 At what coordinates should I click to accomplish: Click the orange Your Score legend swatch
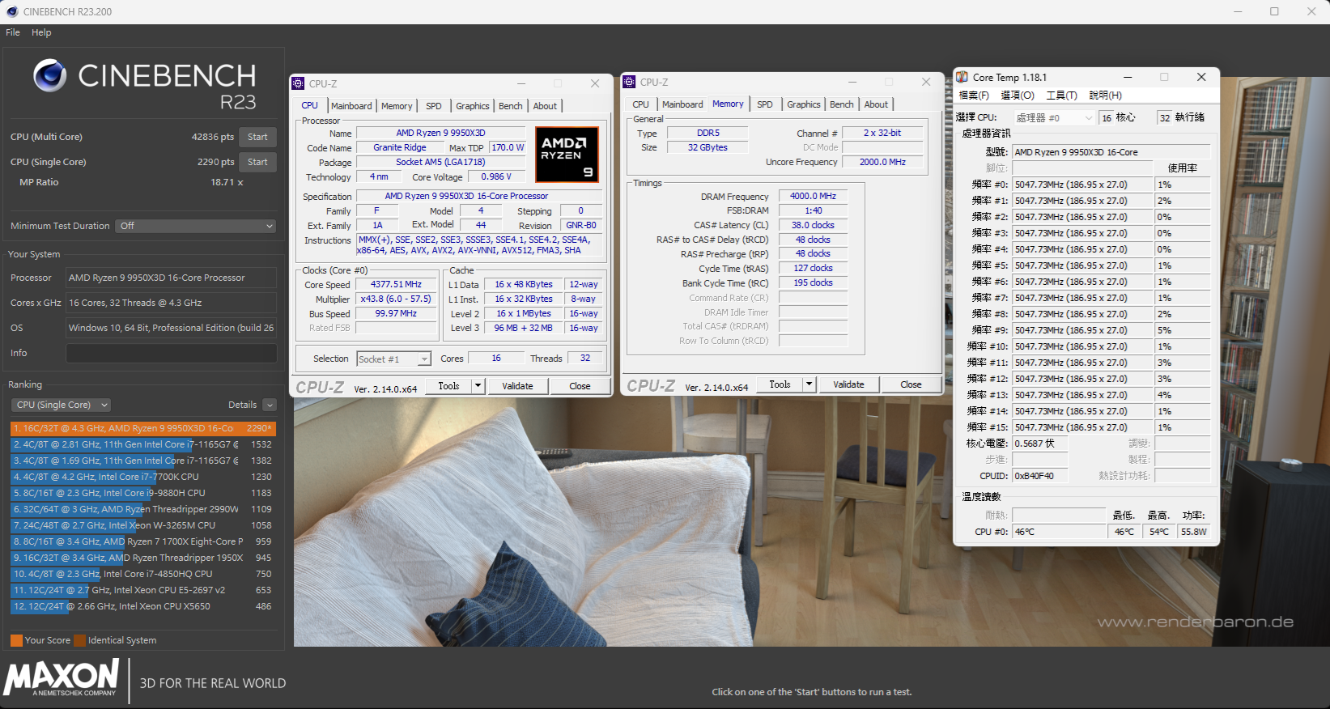pyautogui.click(x=16, y=640)
